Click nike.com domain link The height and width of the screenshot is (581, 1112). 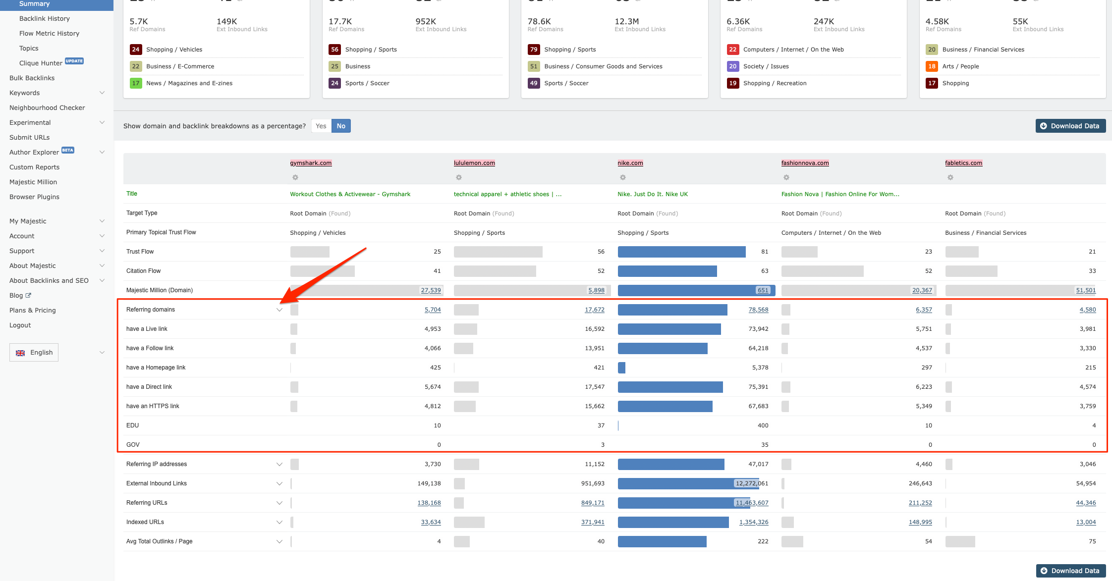click(x=630, y=162)
